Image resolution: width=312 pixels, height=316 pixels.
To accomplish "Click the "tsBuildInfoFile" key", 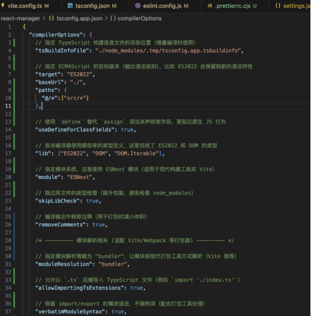I will tap(62, 50).
